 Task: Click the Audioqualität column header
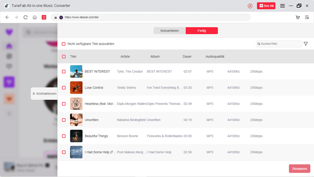point(215,57)
